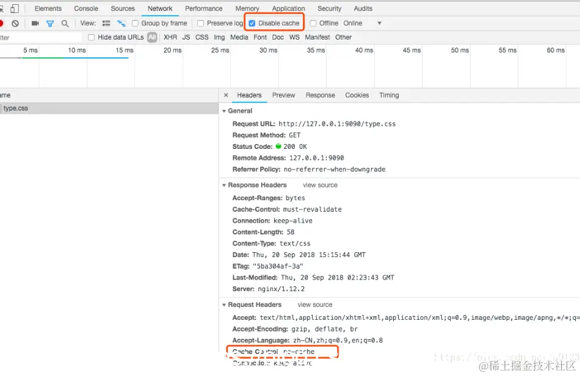This screenshot has height=376, width=580.
Task: Select the Network tab
Action: (160, 9)
